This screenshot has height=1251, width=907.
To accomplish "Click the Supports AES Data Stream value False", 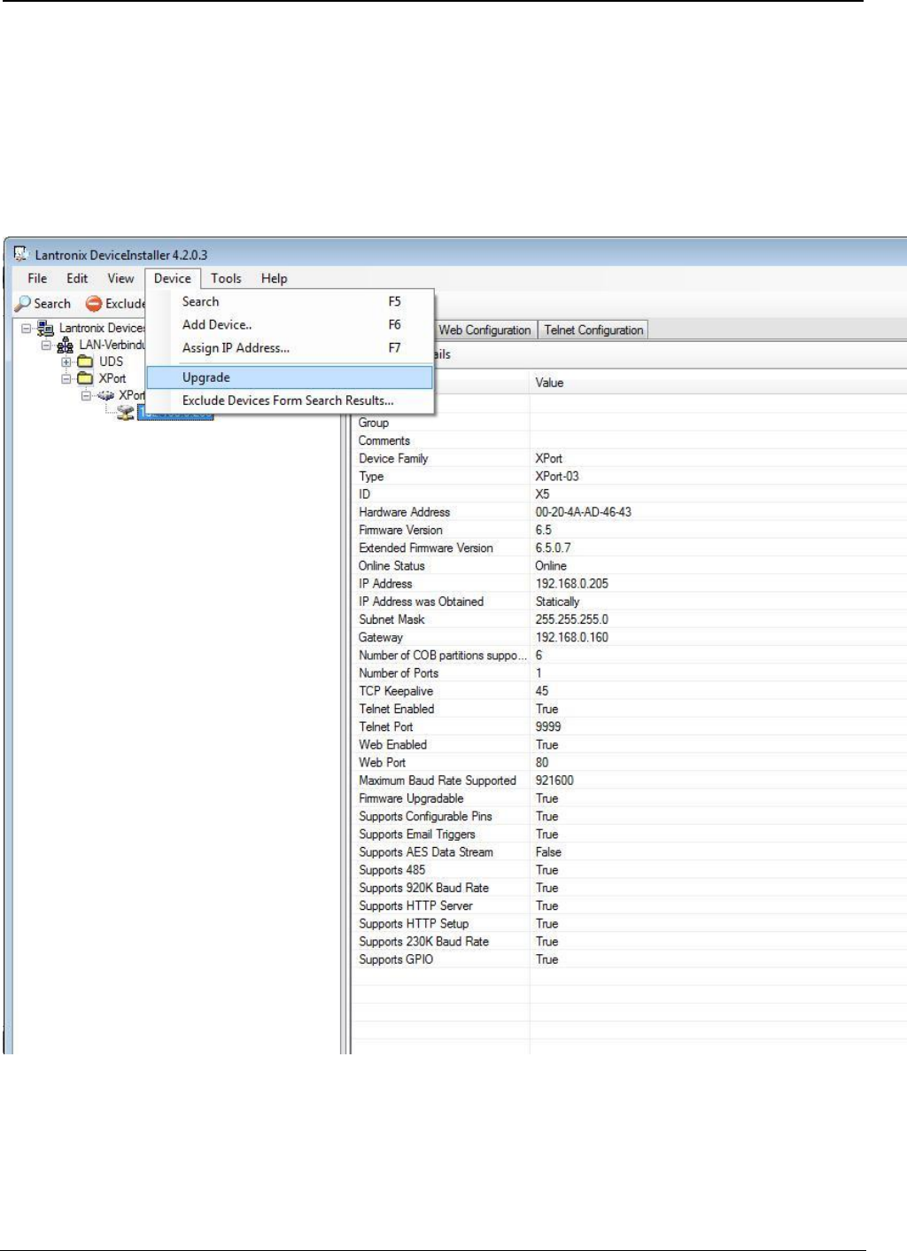I will [548, 851].
